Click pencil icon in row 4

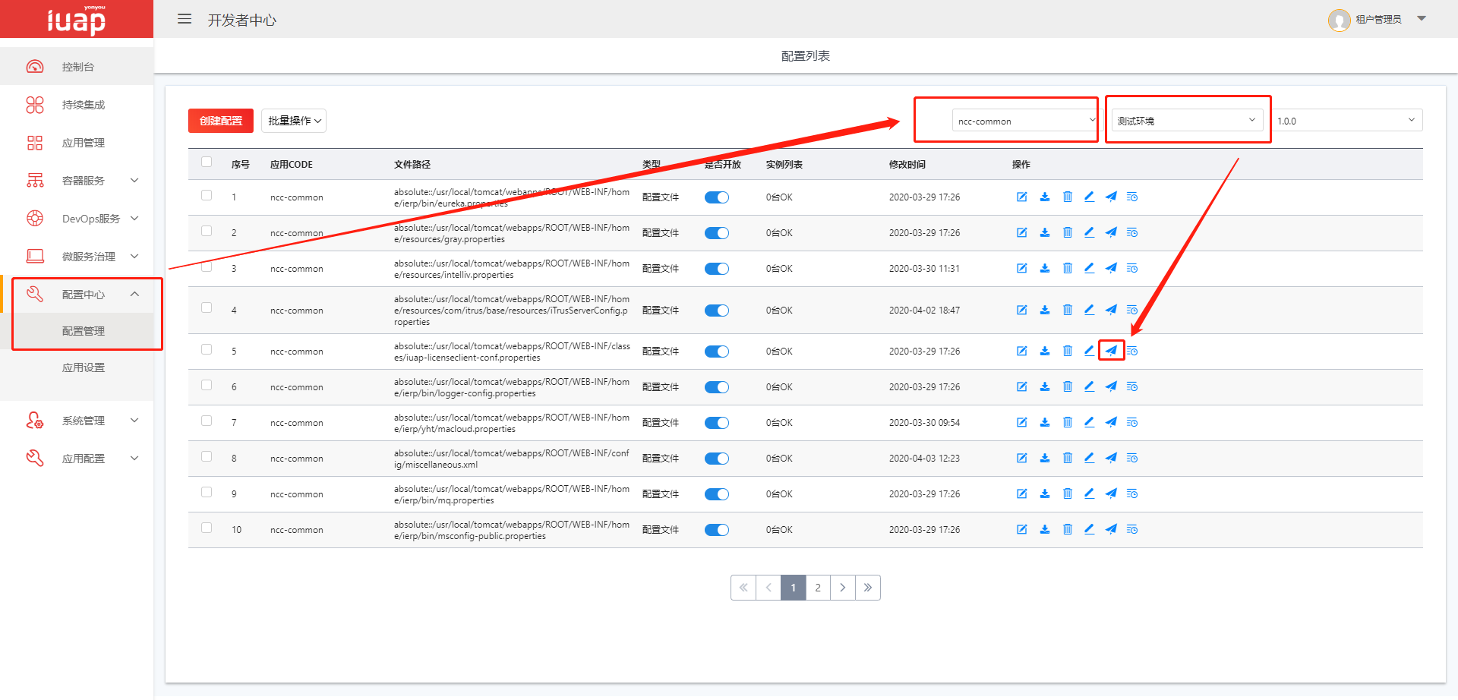(1089, 310)
